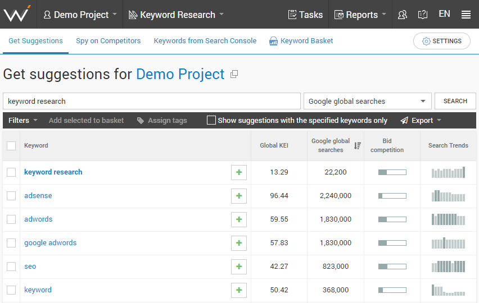The image size is (479, 303).
Task: Check the 'seo' row checkbox
Action: [x=11, y=267]
